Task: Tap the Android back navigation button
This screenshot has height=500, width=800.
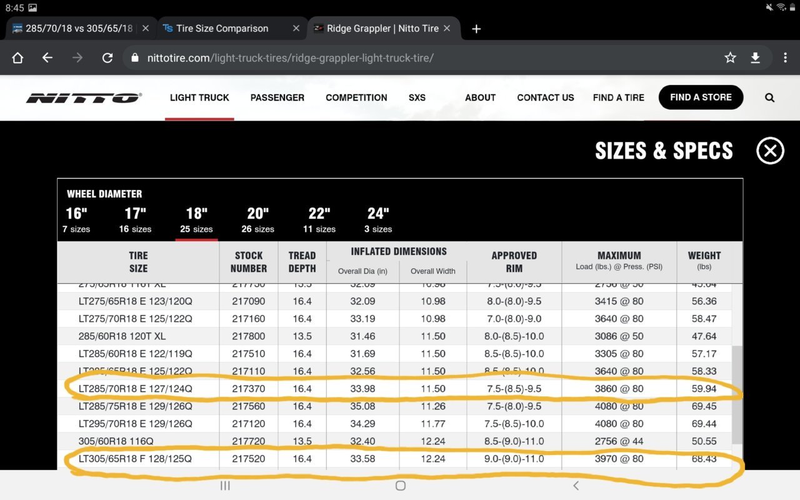Action: [x=576, y=486]
